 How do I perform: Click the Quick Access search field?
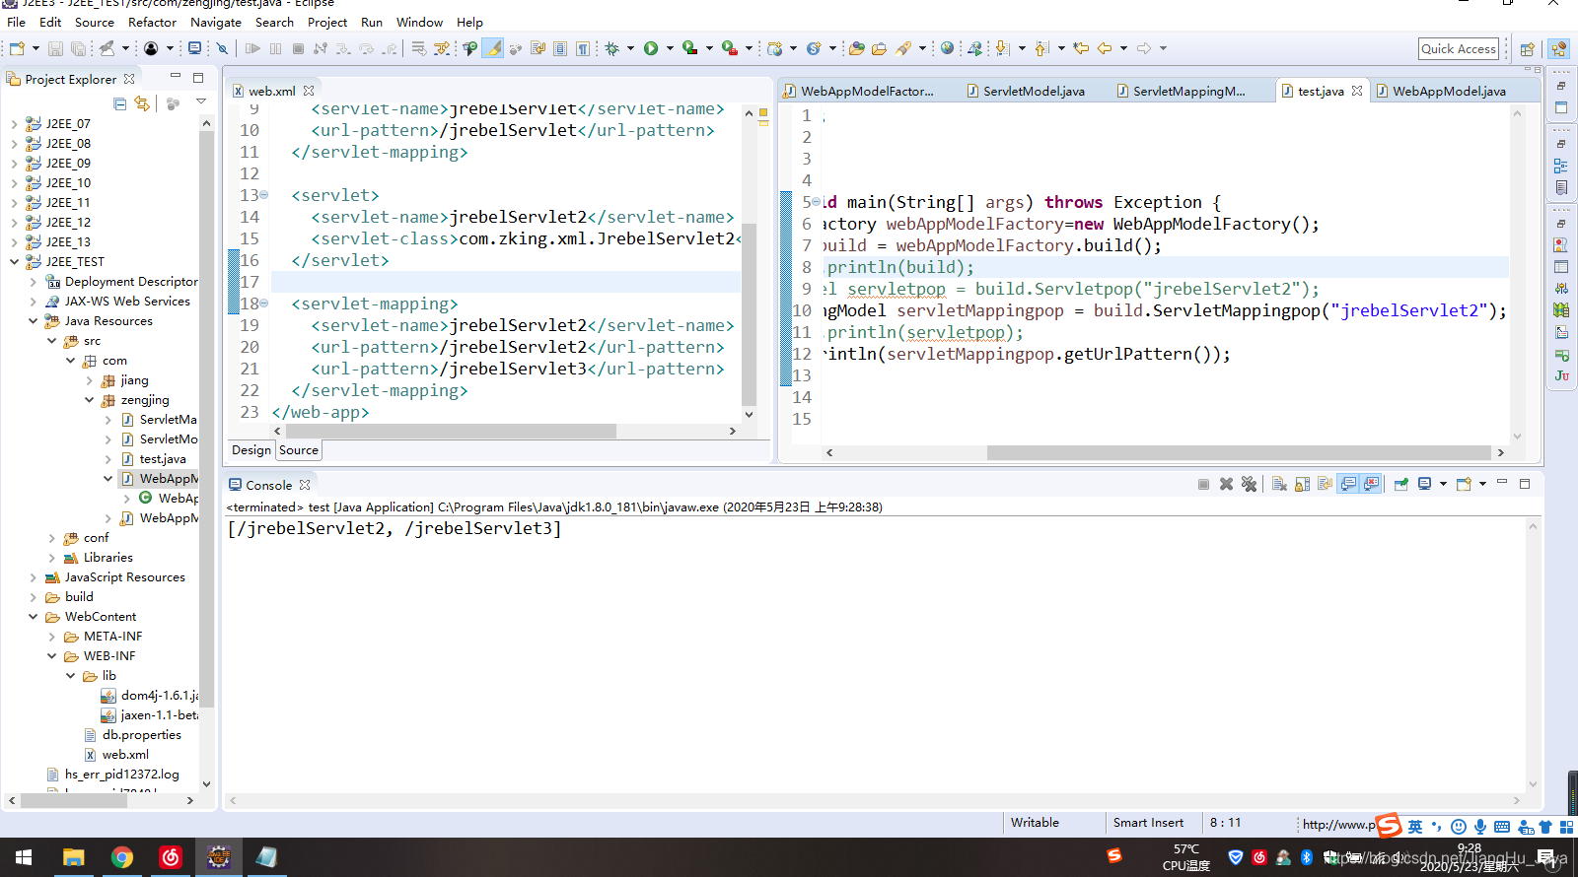[1459, 49]
